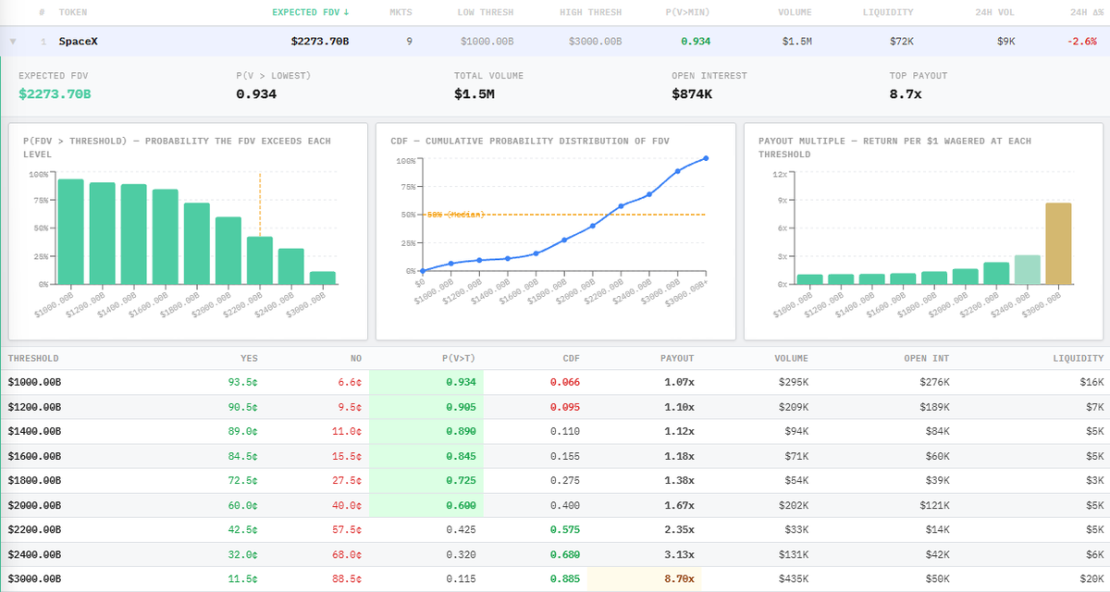The height and width of the screenshot is (592, 1110).
Task: Click the 60.0¢ YES price
Action: pos(243,505)
